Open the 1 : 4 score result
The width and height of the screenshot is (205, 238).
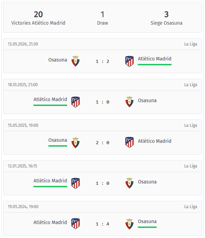tap(102, 224)
